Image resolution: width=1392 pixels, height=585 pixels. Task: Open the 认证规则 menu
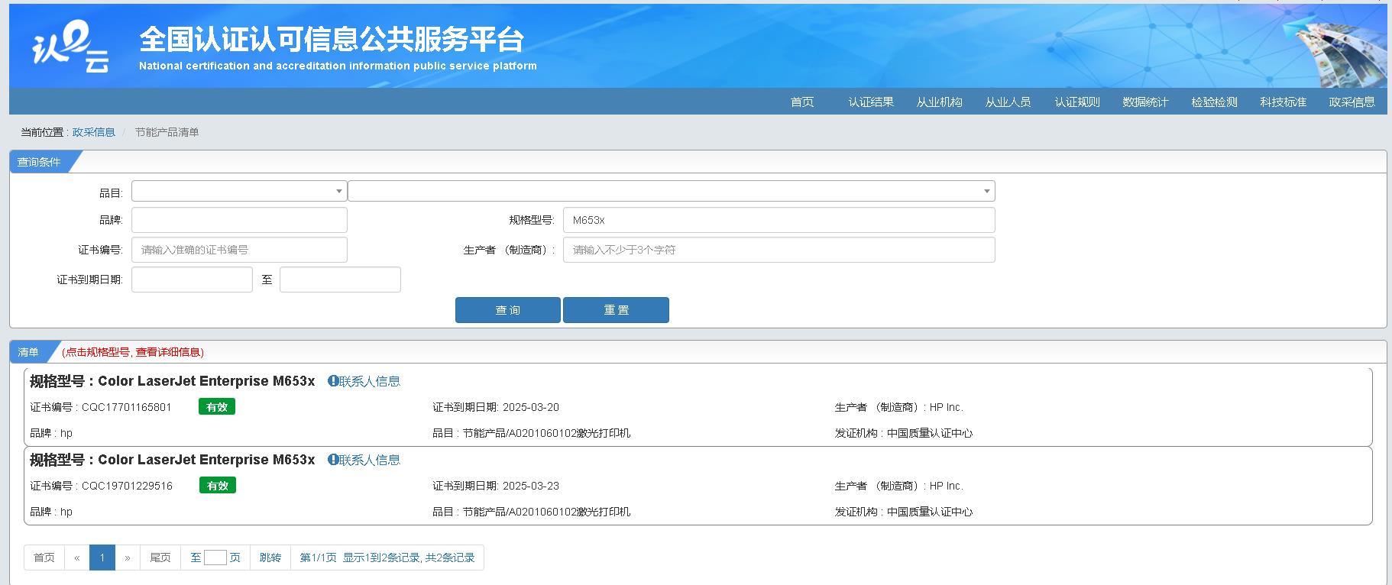[1077, 102]
